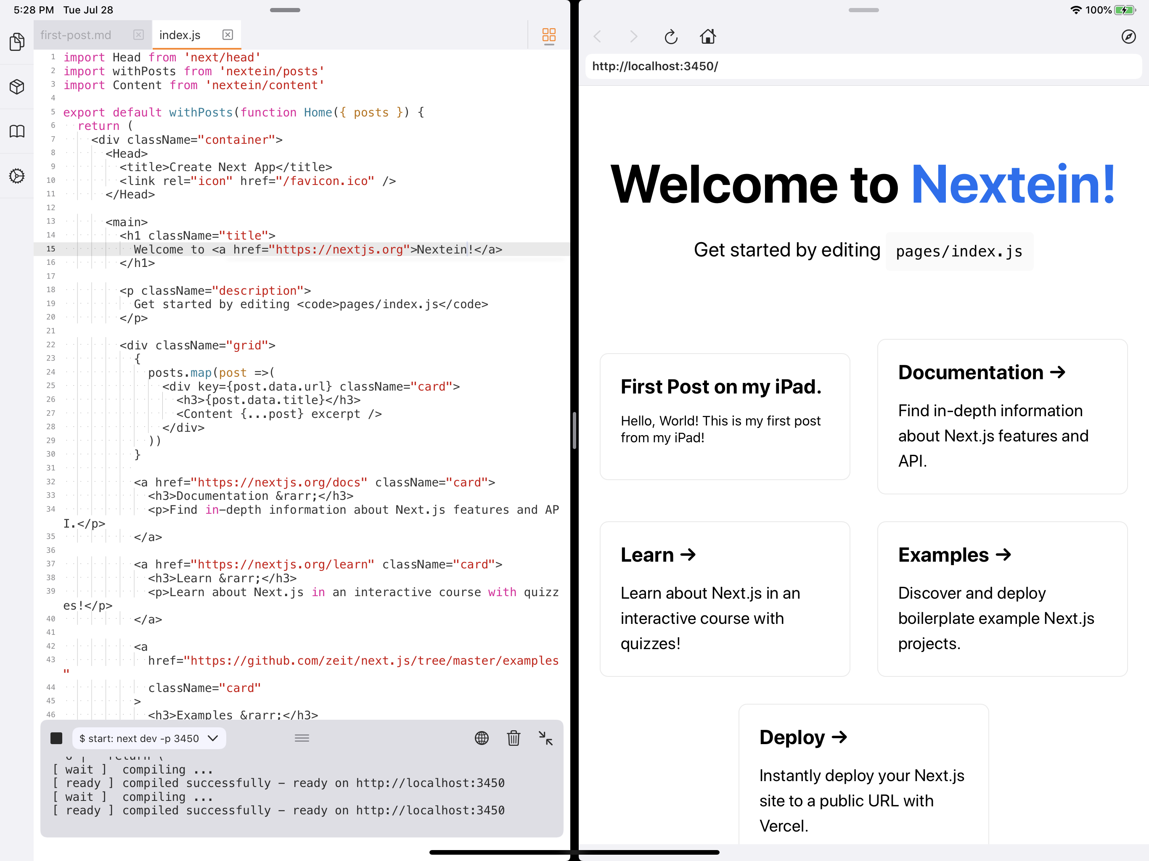The height and width of the screenshot is (861, 1149).
Task: Tap the editor window top grabber
Action: click(x=285, y=10)
